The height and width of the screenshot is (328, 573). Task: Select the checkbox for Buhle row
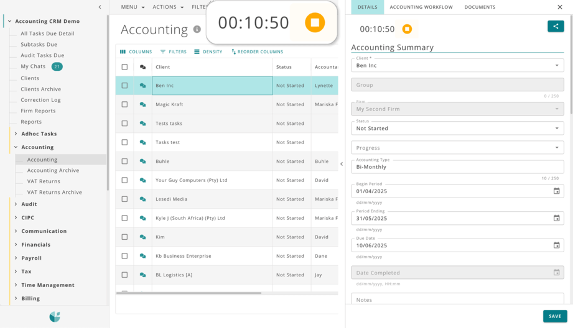click(x=124, y=162)
